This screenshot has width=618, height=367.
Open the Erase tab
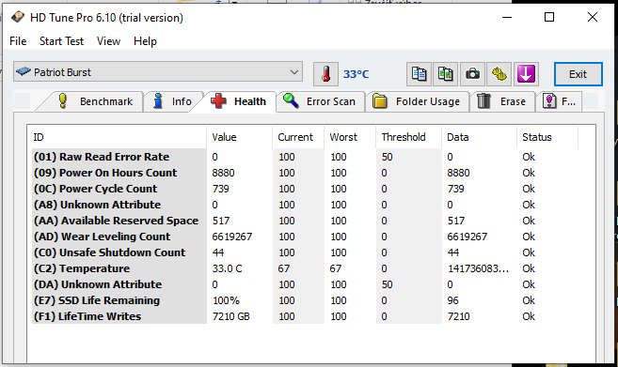[x=502, y=101]
